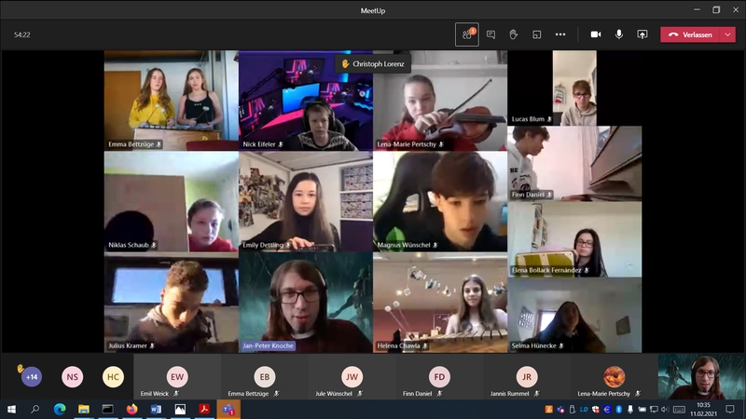
Task: Expand the Verlassen dropdown arrow
Action: (728, 34)
